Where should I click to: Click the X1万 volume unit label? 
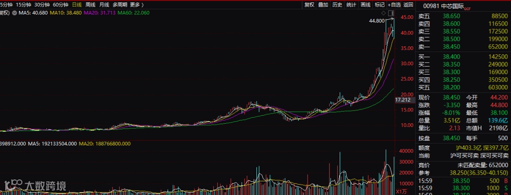point(401,191)
